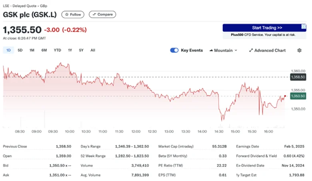Switch to the 1M range
Viewport: 312px width, 181px height.
click(32, 50)
